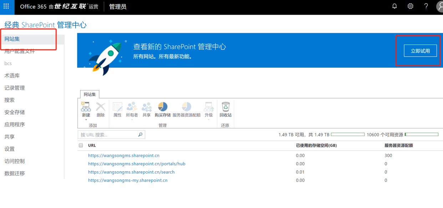The height and width of the screenshot is (208, 443).
Task: Click the resource quota value 300
Action: (388, 156)
